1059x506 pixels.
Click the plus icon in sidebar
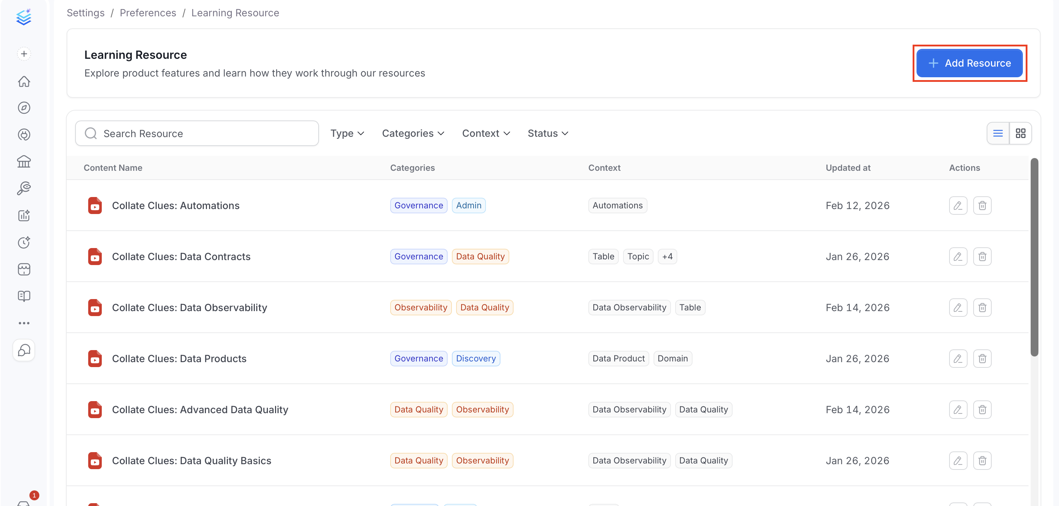pos(24,54)
